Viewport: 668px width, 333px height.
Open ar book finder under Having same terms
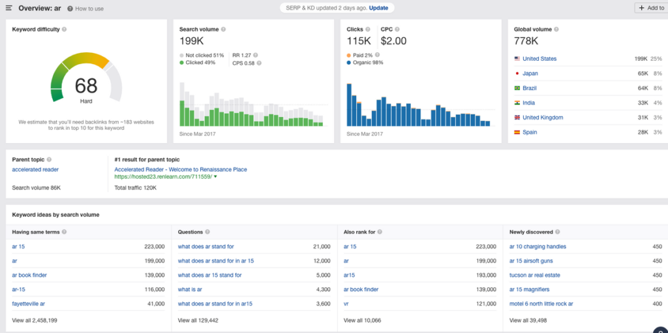(29, 275)
